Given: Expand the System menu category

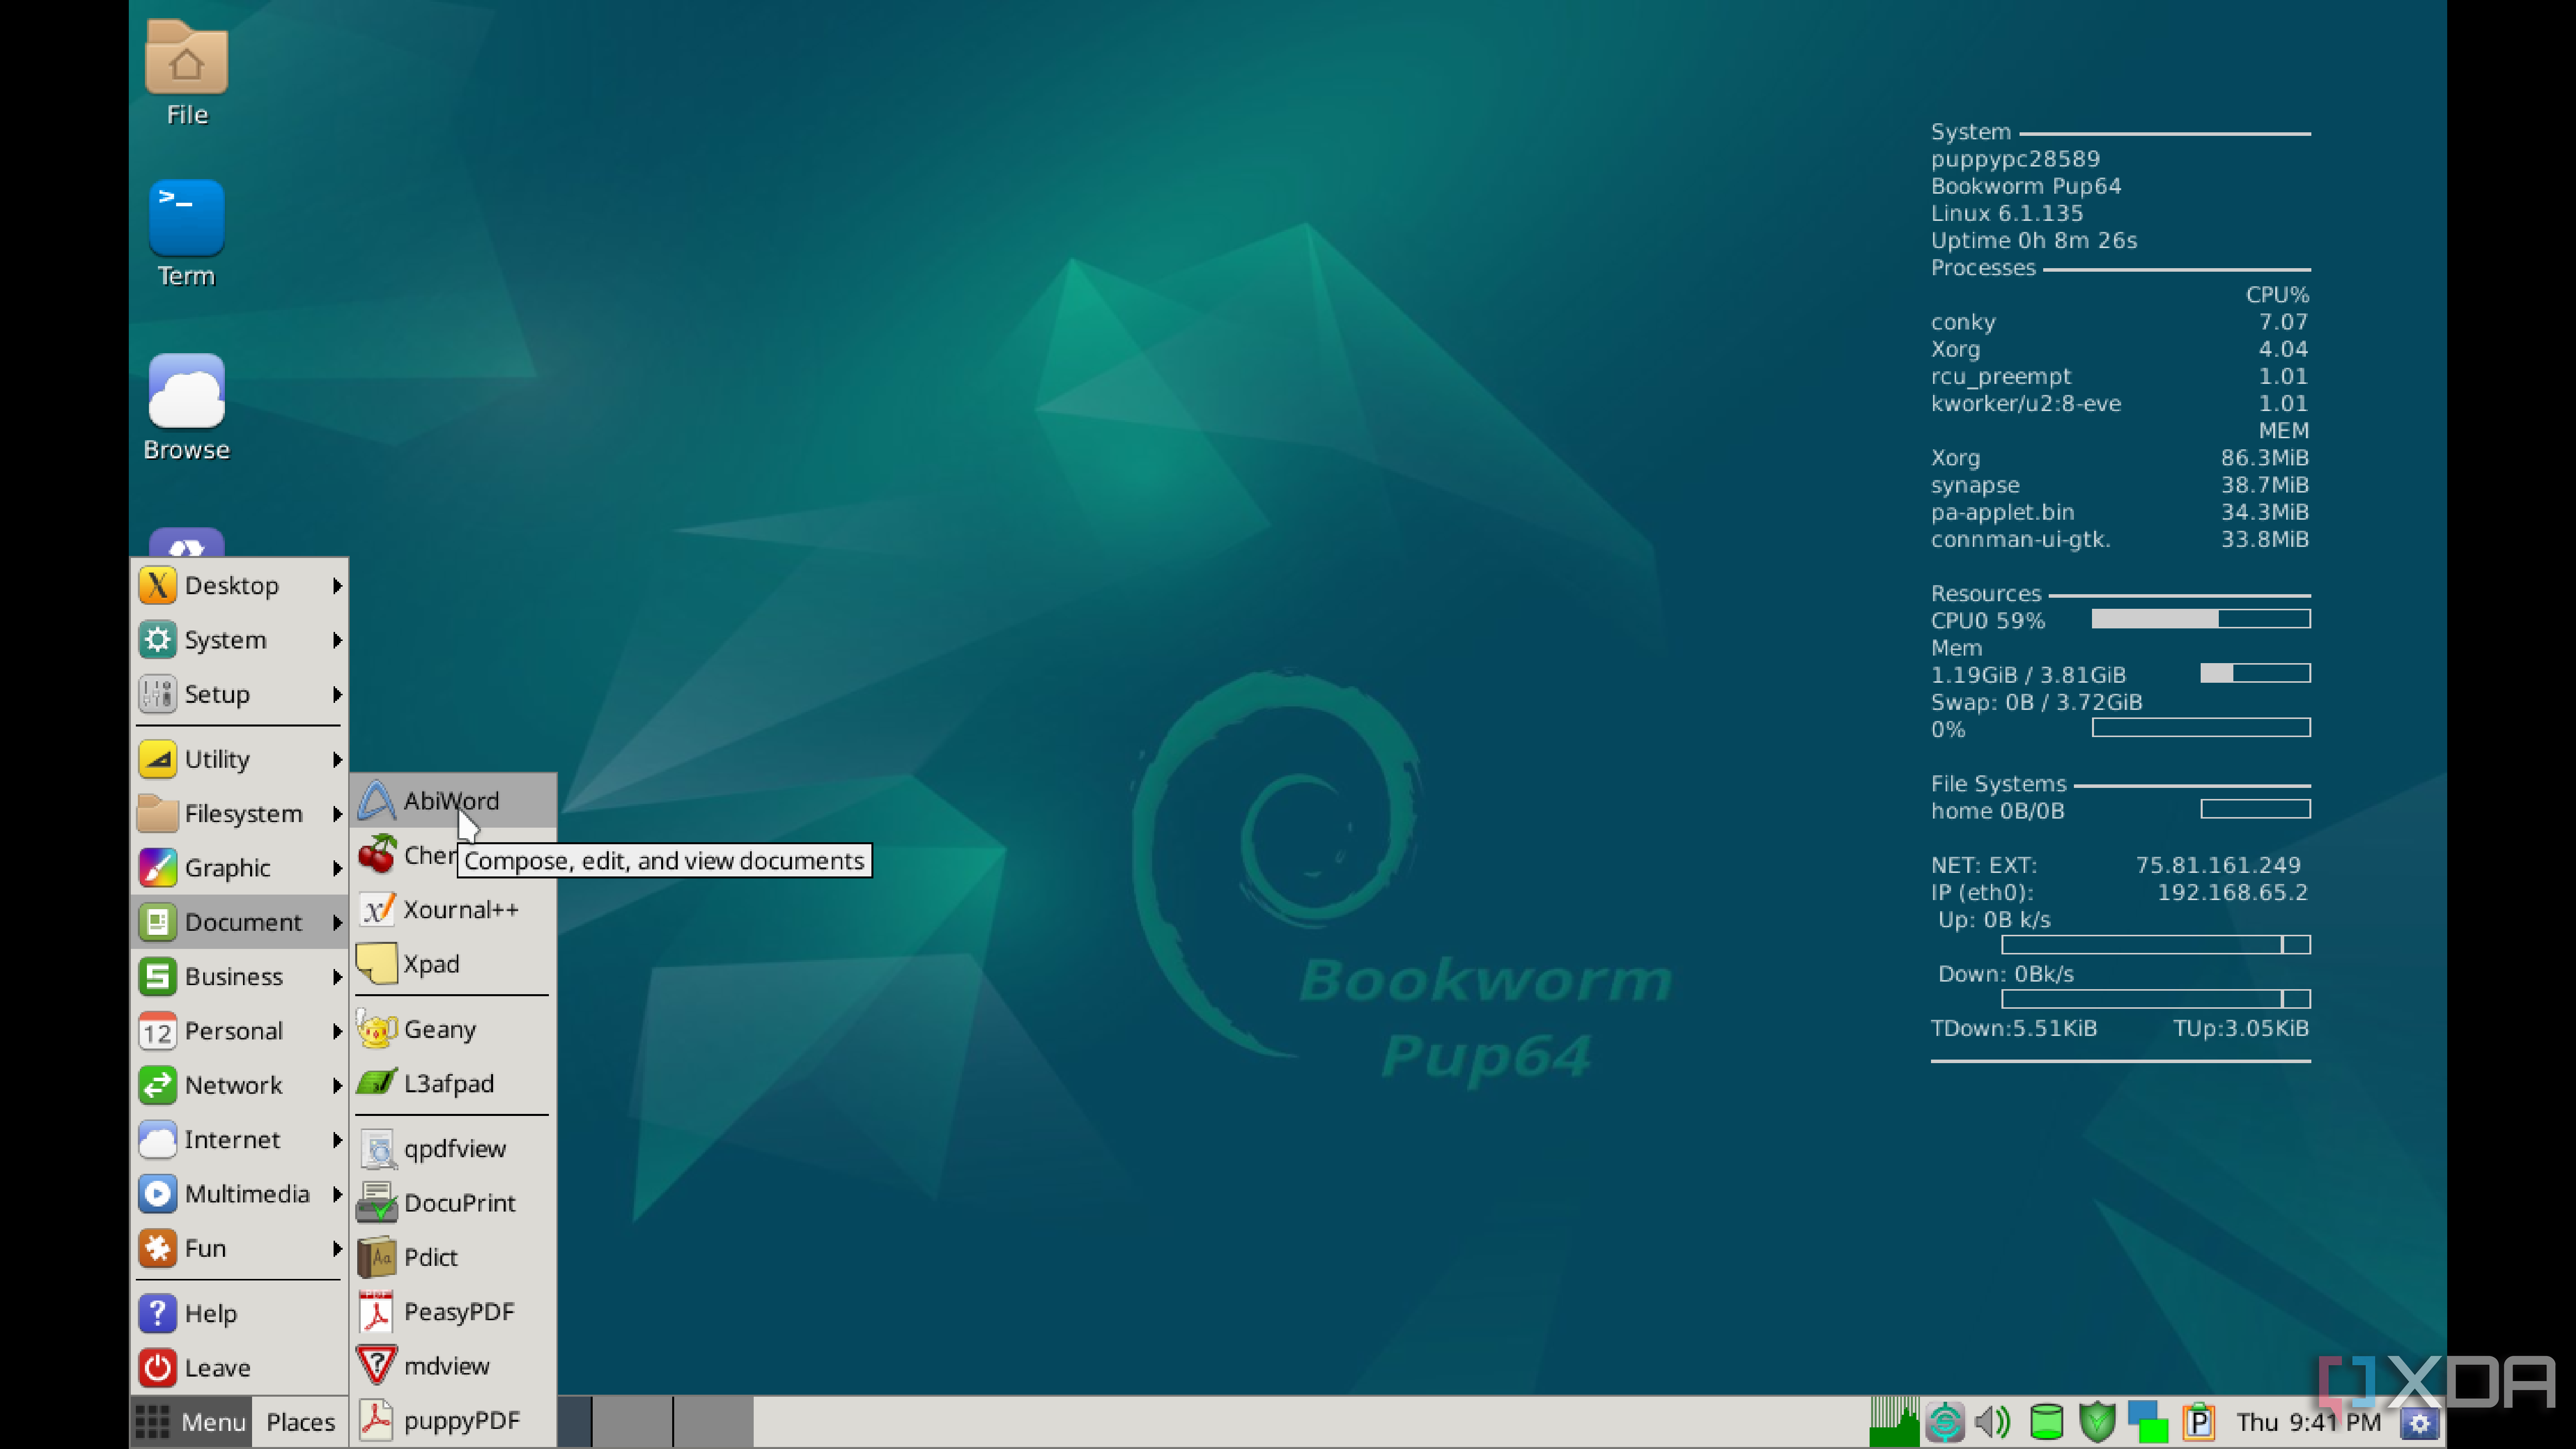Looking at the screenshot, I should (x=240, y=639).
